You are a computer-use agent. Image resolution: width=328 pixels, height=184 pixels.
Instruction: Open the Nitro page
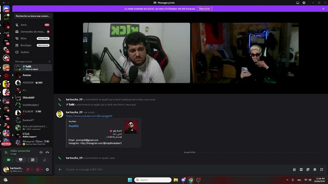tap(33, 38)
